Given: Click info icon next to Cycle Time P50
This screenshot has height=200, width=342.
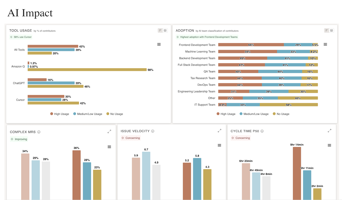Looking at the screenshot, I should [262, 131].
